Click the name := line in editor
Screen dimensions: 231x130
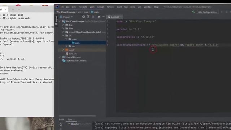136,21
